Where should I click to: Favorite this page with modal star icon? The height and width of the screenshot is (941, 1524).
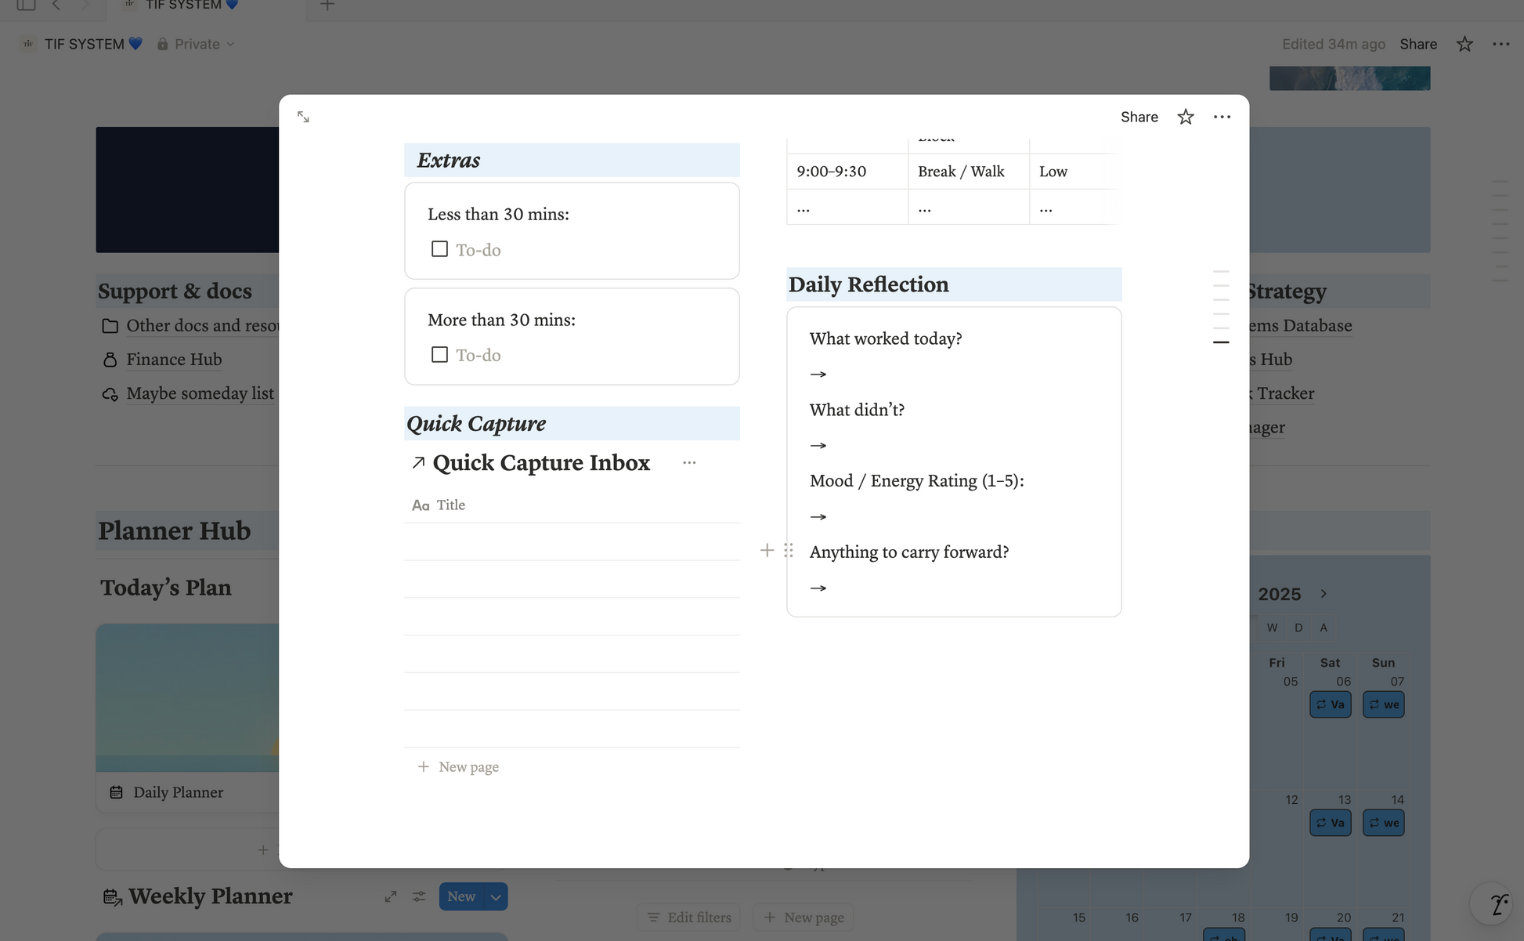pyautogui.click(x=1185, y=117)
